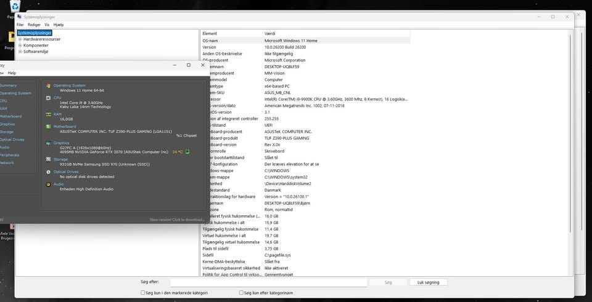Click the 'Søg efter' search input field
The width and height of the screenshot is (592, 302).
coord(268,282)
